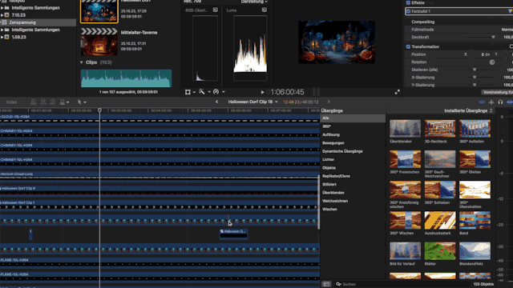Viewport: 513px width, 288px height.
Task: Open the Darstellung scopes dropdown
Action: [254, 2]
